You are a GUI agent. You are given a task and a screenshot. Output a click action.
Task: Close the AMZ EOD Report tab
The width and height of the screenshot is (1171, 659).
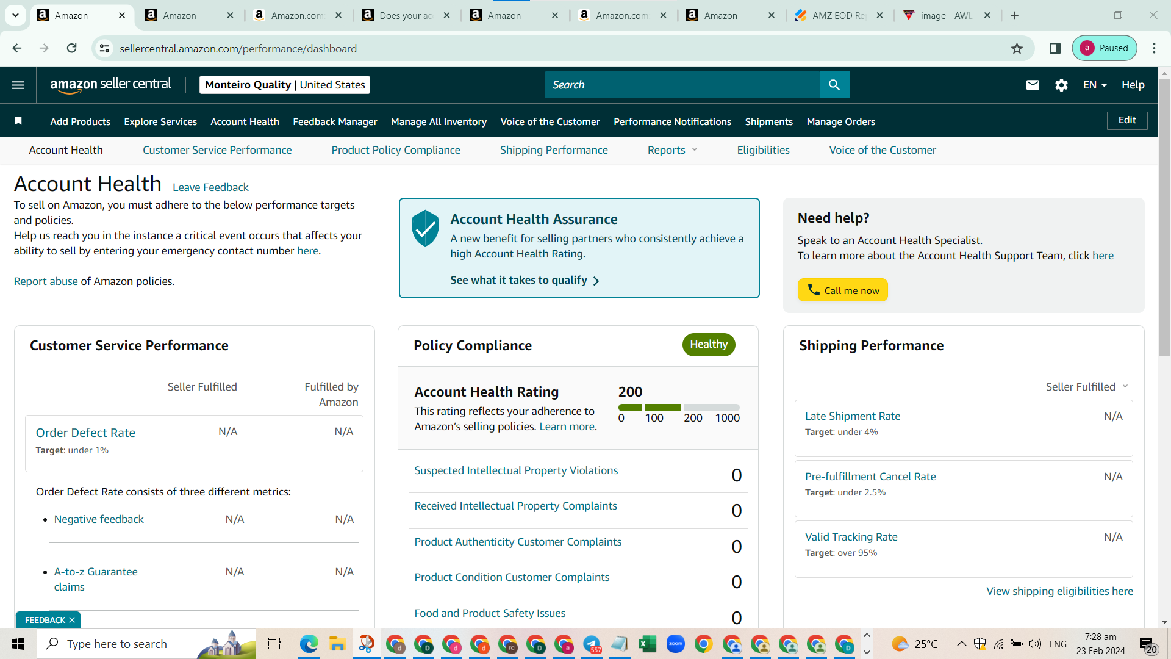(879, 15)
